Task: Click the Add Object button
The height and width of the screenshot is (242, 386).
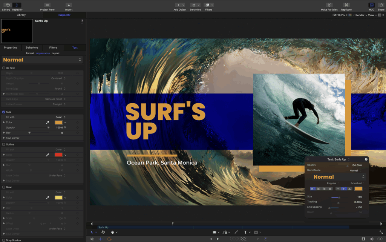Action: point(179,5)
